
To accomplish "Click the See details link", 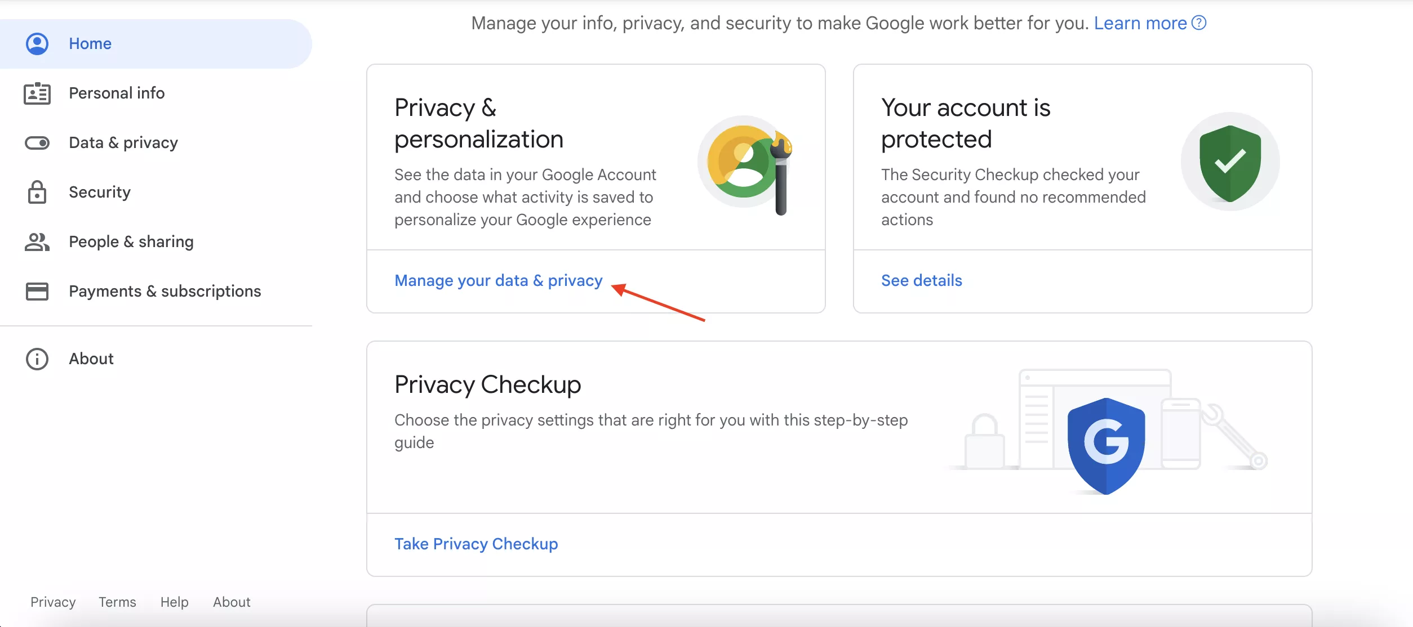I will click(921, 280).
